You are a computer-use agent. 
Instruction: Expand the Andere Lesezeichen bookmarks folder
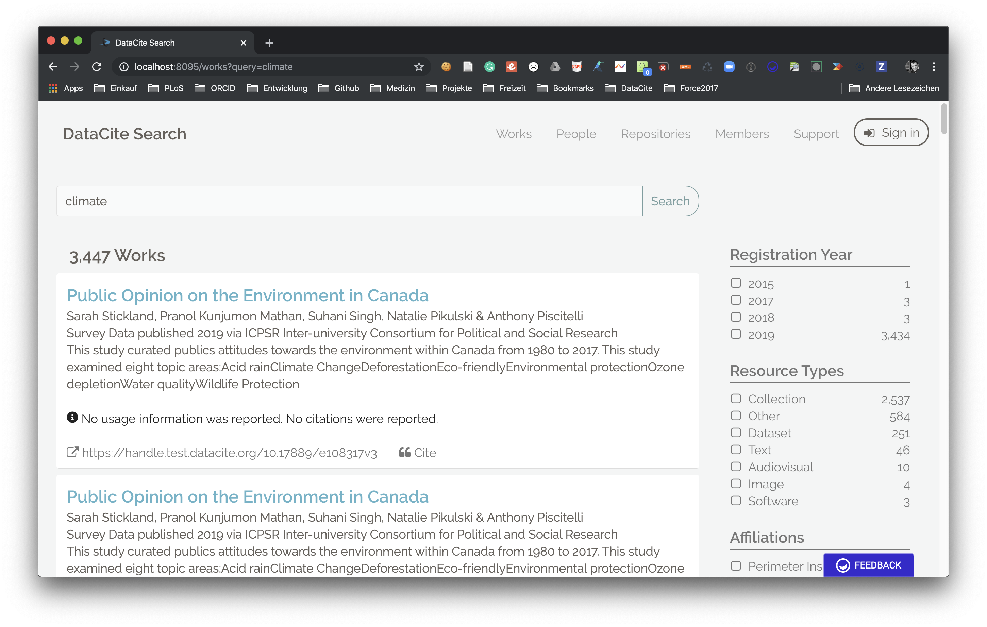coord(894,88)
